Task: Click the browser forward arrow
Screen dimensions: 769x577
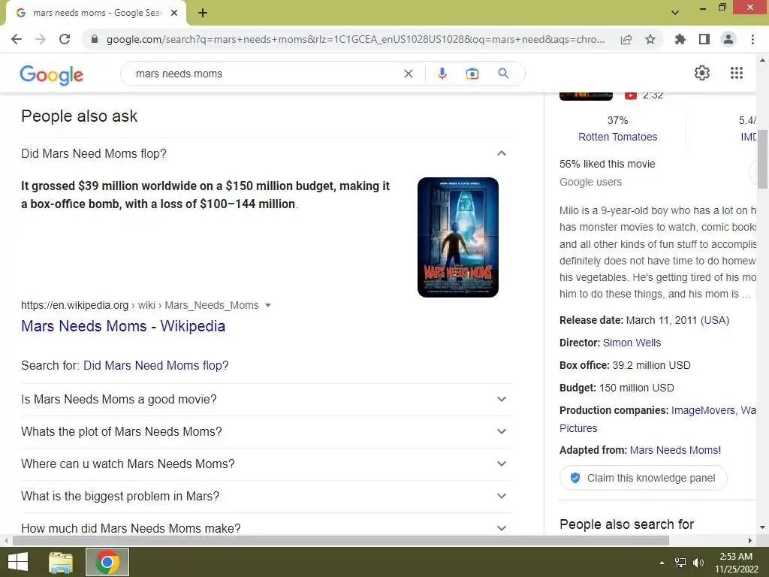Action: click(41, 39)
